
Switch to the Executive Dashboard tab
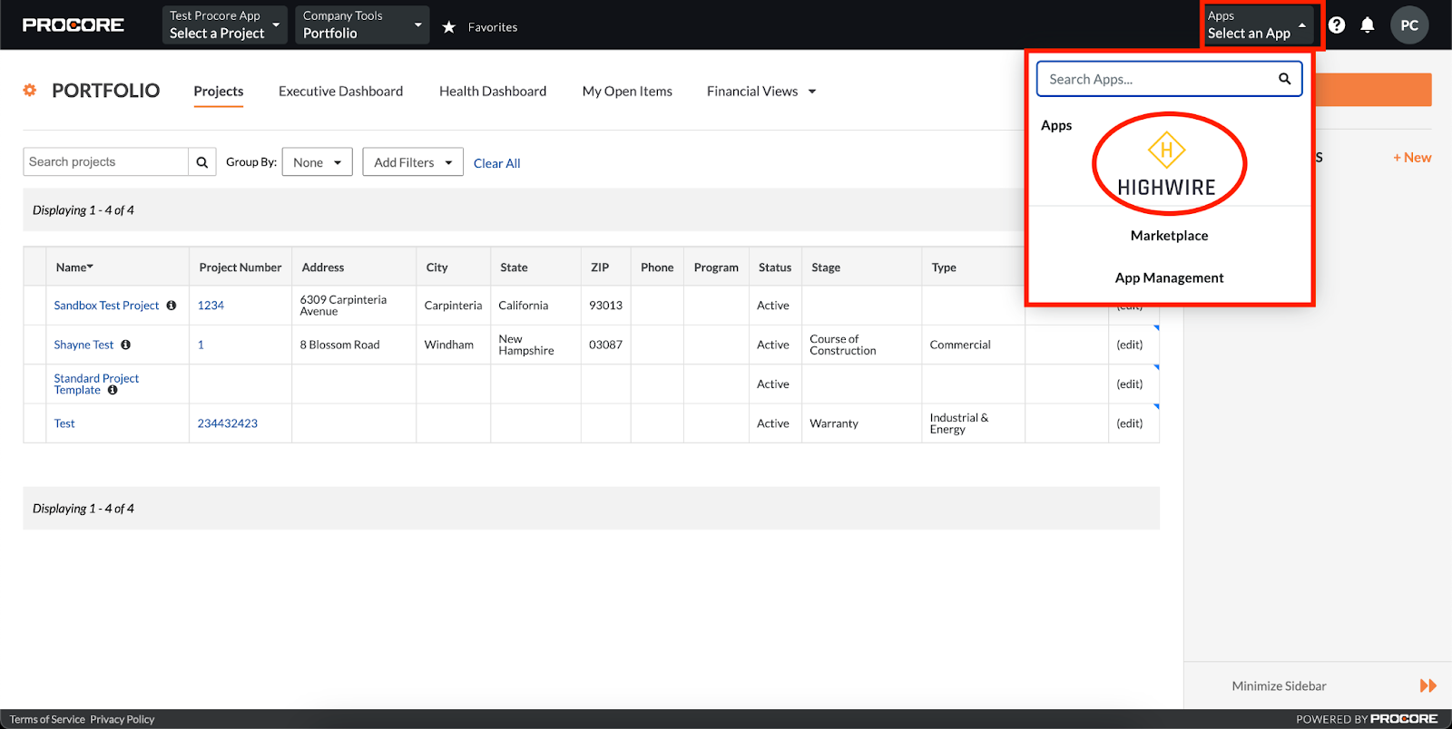click(340, 92)
